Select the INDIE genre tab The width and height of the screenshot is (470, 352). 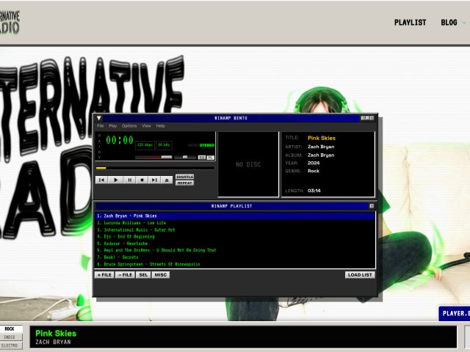tap(10, 337)
